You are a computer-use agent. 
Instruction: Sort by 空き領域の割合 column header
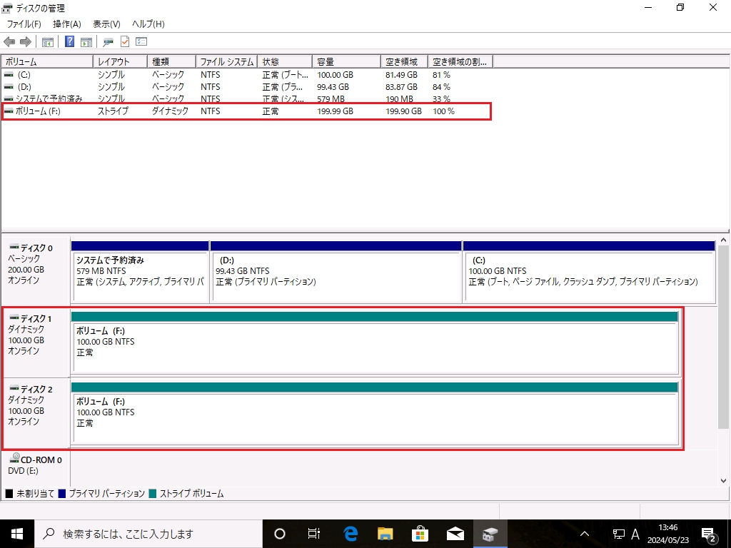[460, 61]
